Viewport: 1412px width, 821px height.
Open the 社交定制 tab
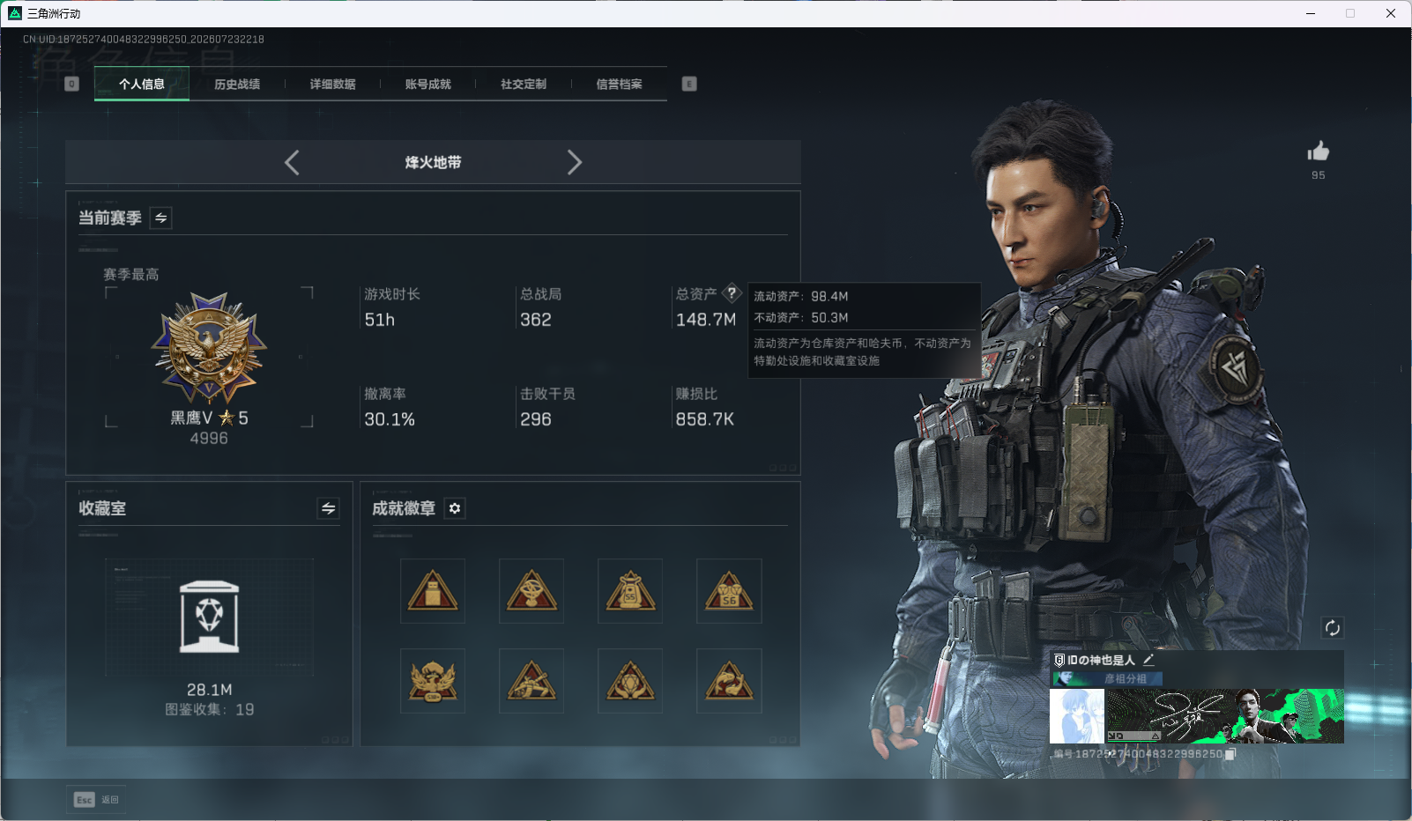coord(524,85)
